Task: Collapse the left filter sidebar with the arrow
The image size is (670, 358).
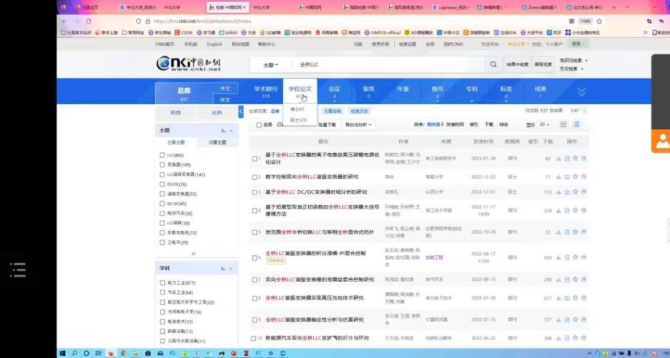Action: click(x=241, y=112)
